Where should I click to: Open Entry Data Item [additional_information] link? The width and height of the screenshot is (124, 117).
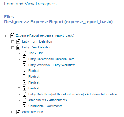coord(73,94)
